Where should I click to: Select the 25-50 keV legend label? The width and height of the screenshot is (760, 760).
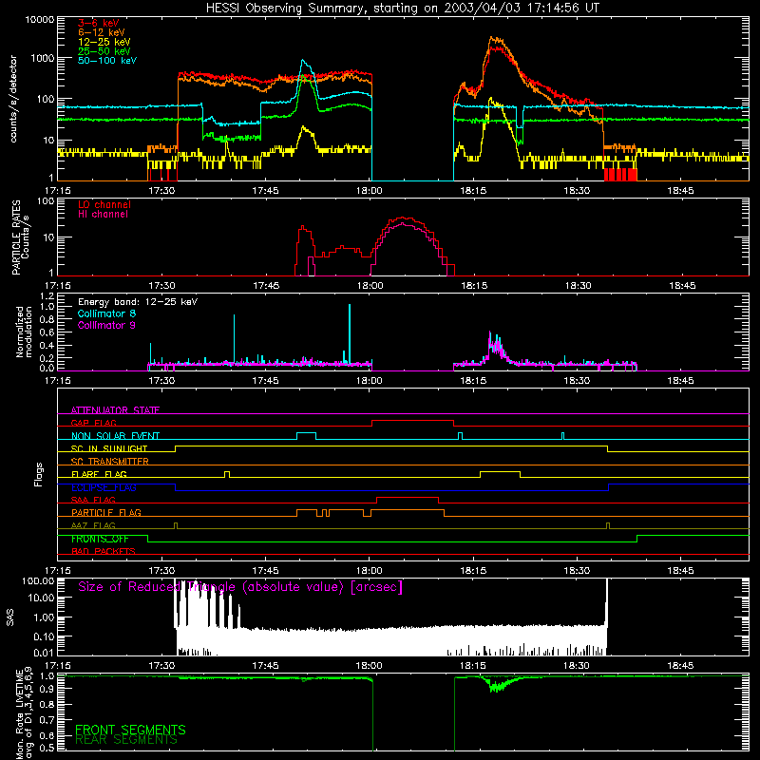[x=104, y=51]
